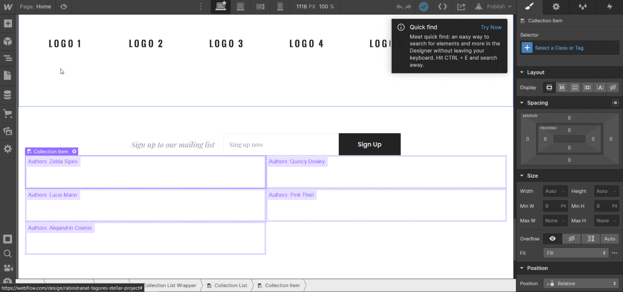Open the Ecommerce cart panel
The width and height of the screenshot is (623, 292).
click(8, 114)
